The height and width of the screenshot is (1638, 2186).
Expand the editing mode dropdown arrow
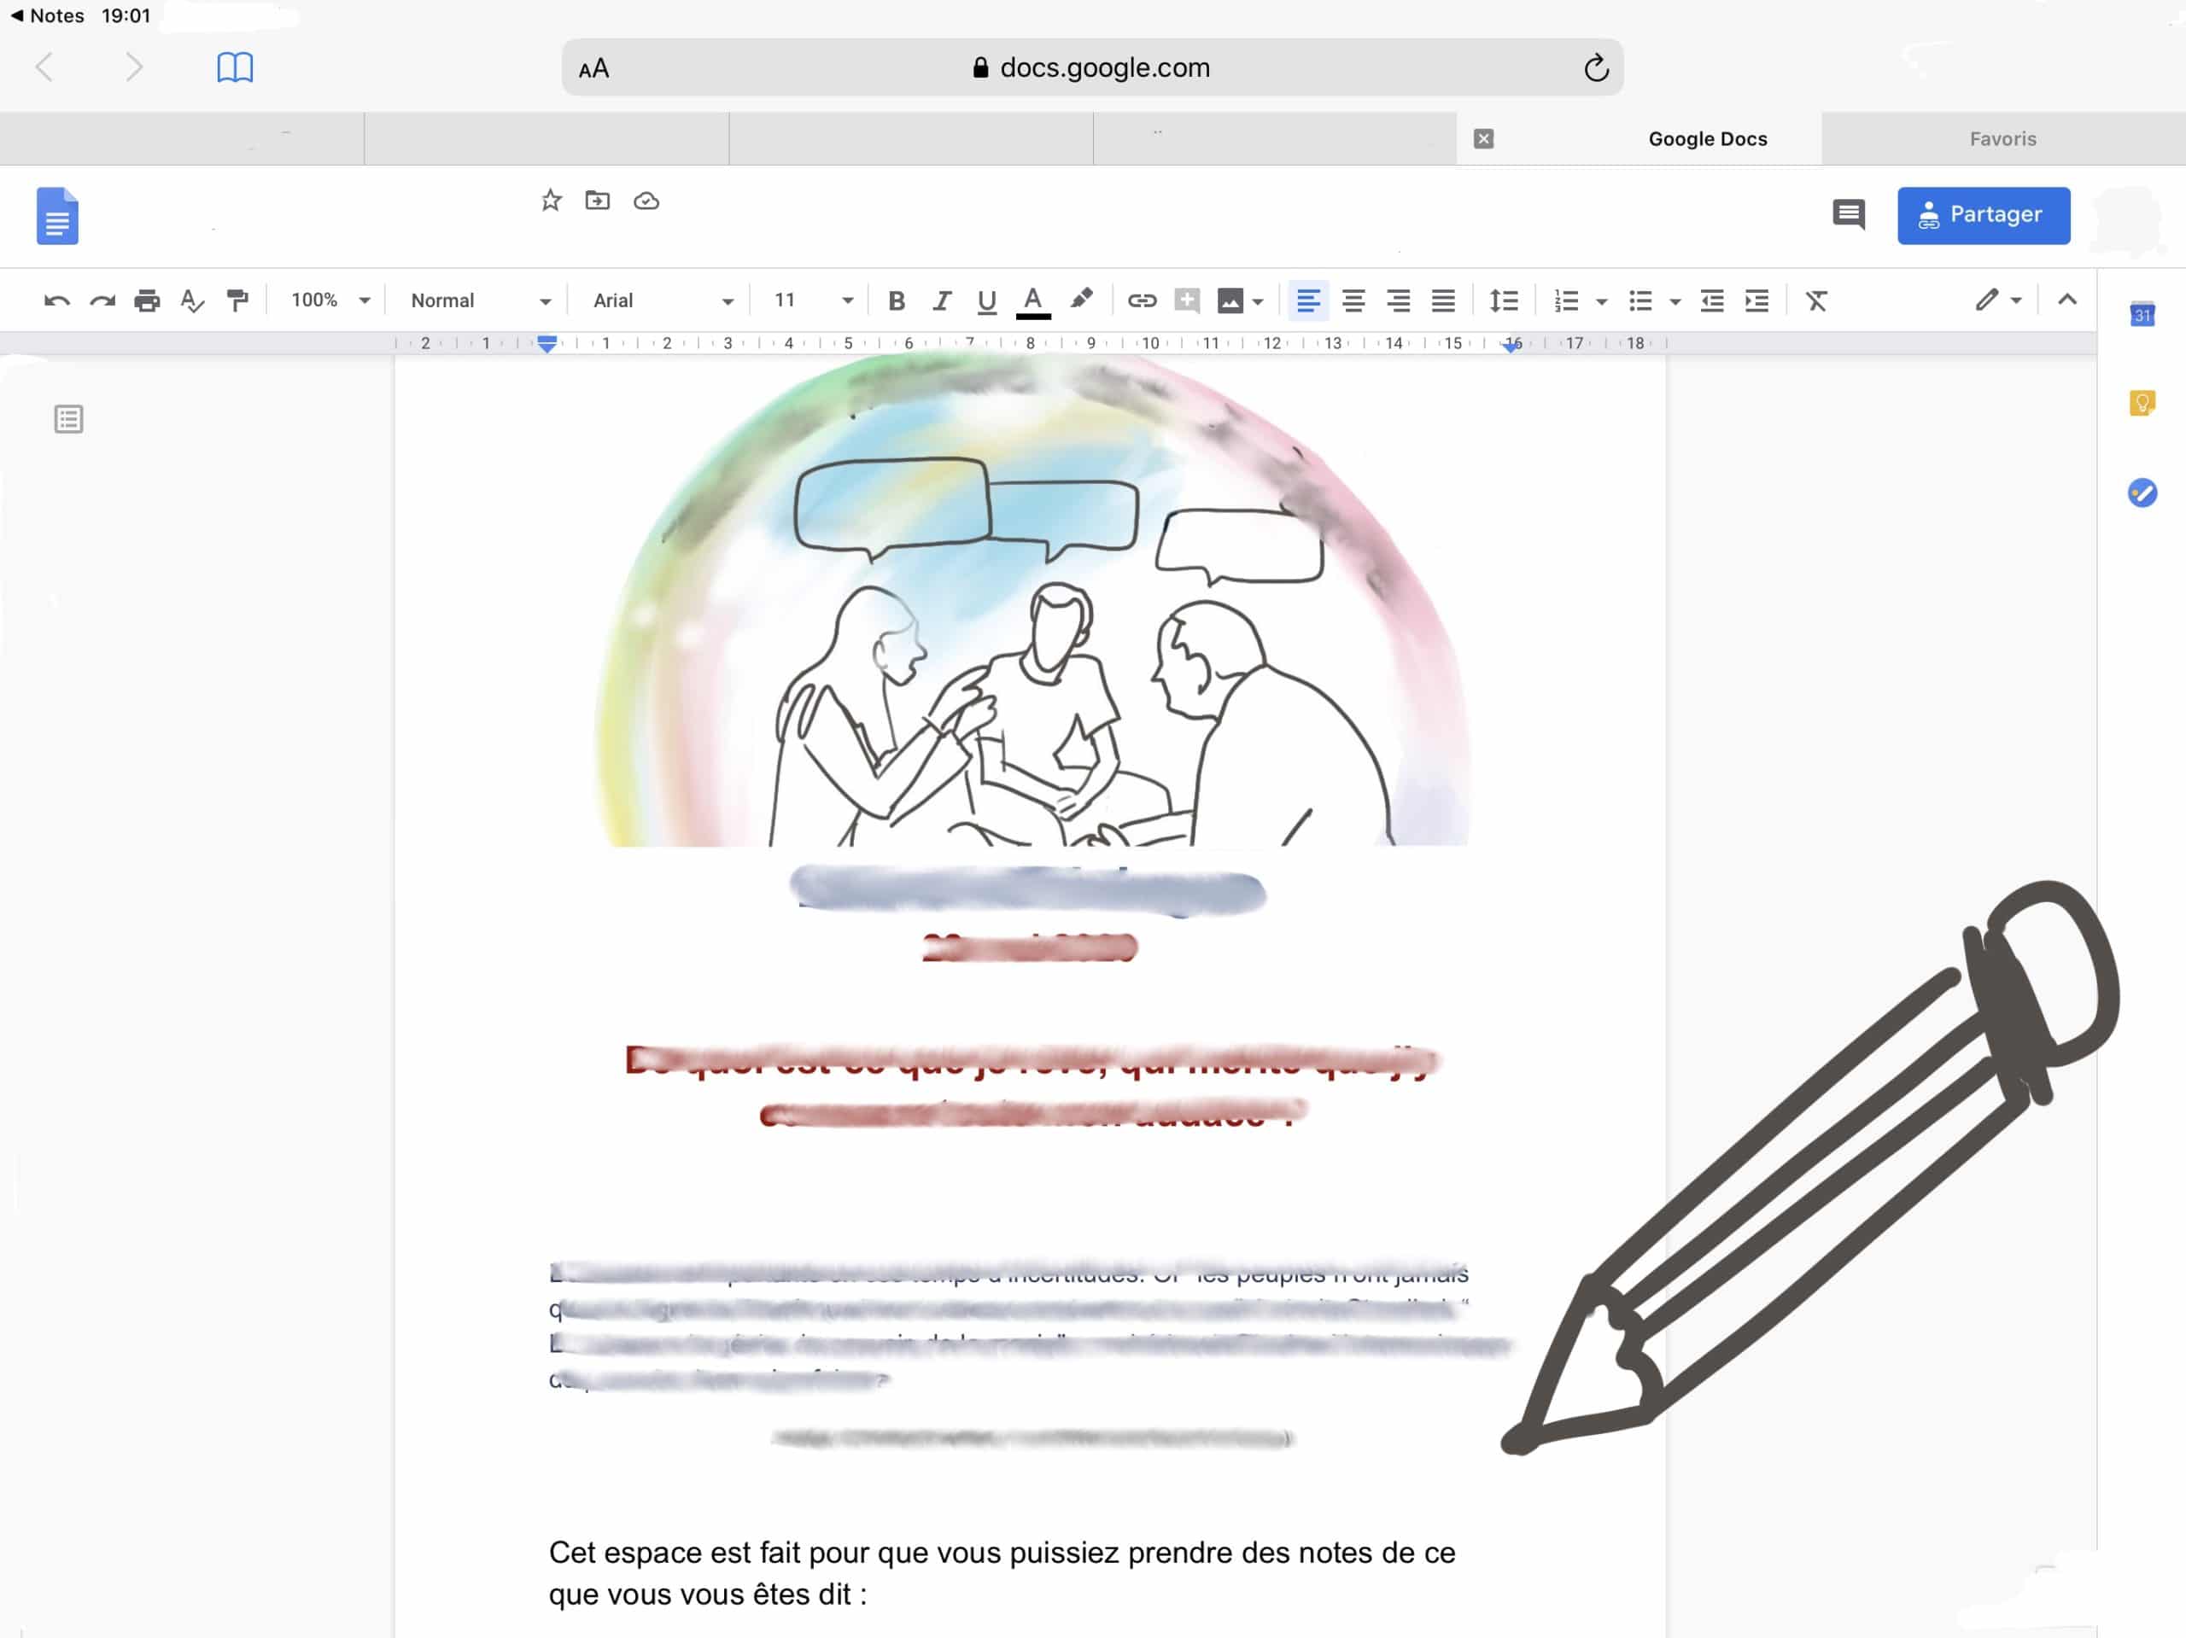(2016, 300)
